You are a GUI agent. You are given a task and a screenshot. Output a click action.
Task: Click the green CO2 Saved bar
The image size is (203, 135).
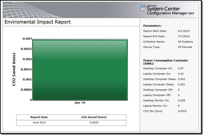pos(80,70)
